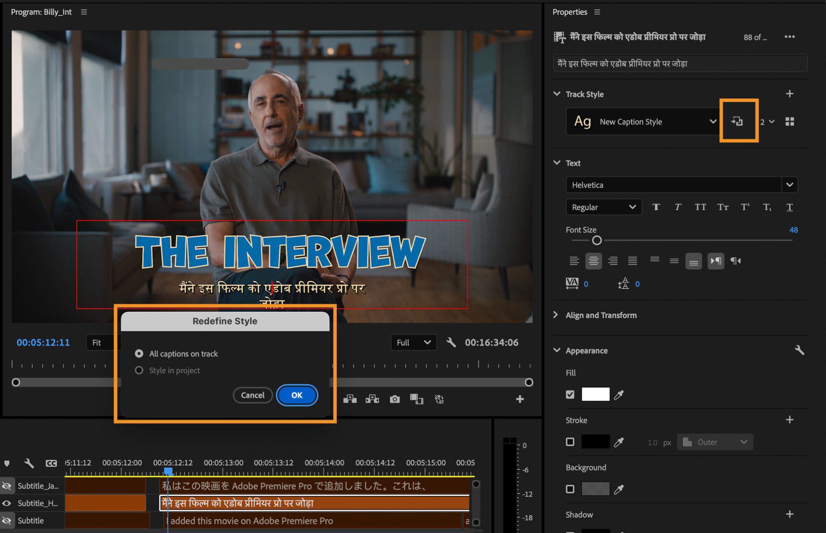Select the Export Frame camera icon
Screen dimensions: 826x533
point(395,399)
